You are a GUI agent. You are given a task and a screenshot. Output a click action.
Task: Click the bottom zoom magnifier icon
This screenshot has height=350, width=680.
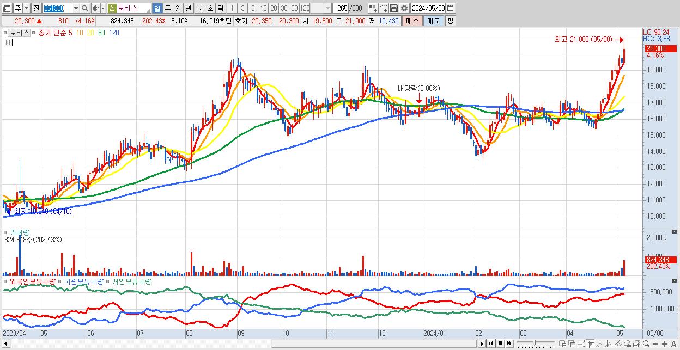646,343
